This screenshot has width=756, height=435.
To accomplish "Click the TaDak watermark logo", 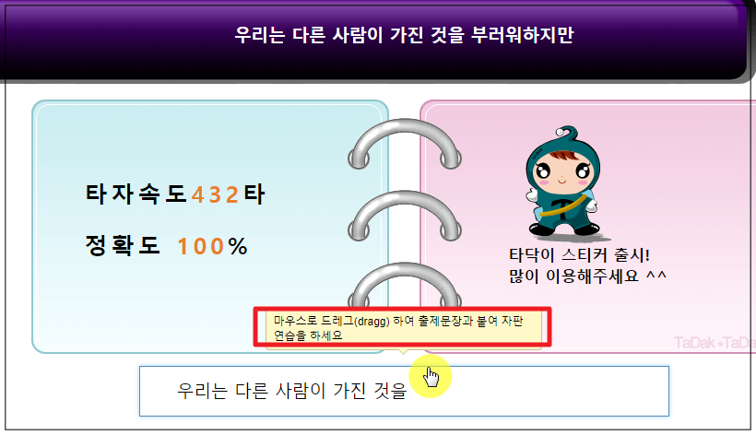I will [715, 343].
